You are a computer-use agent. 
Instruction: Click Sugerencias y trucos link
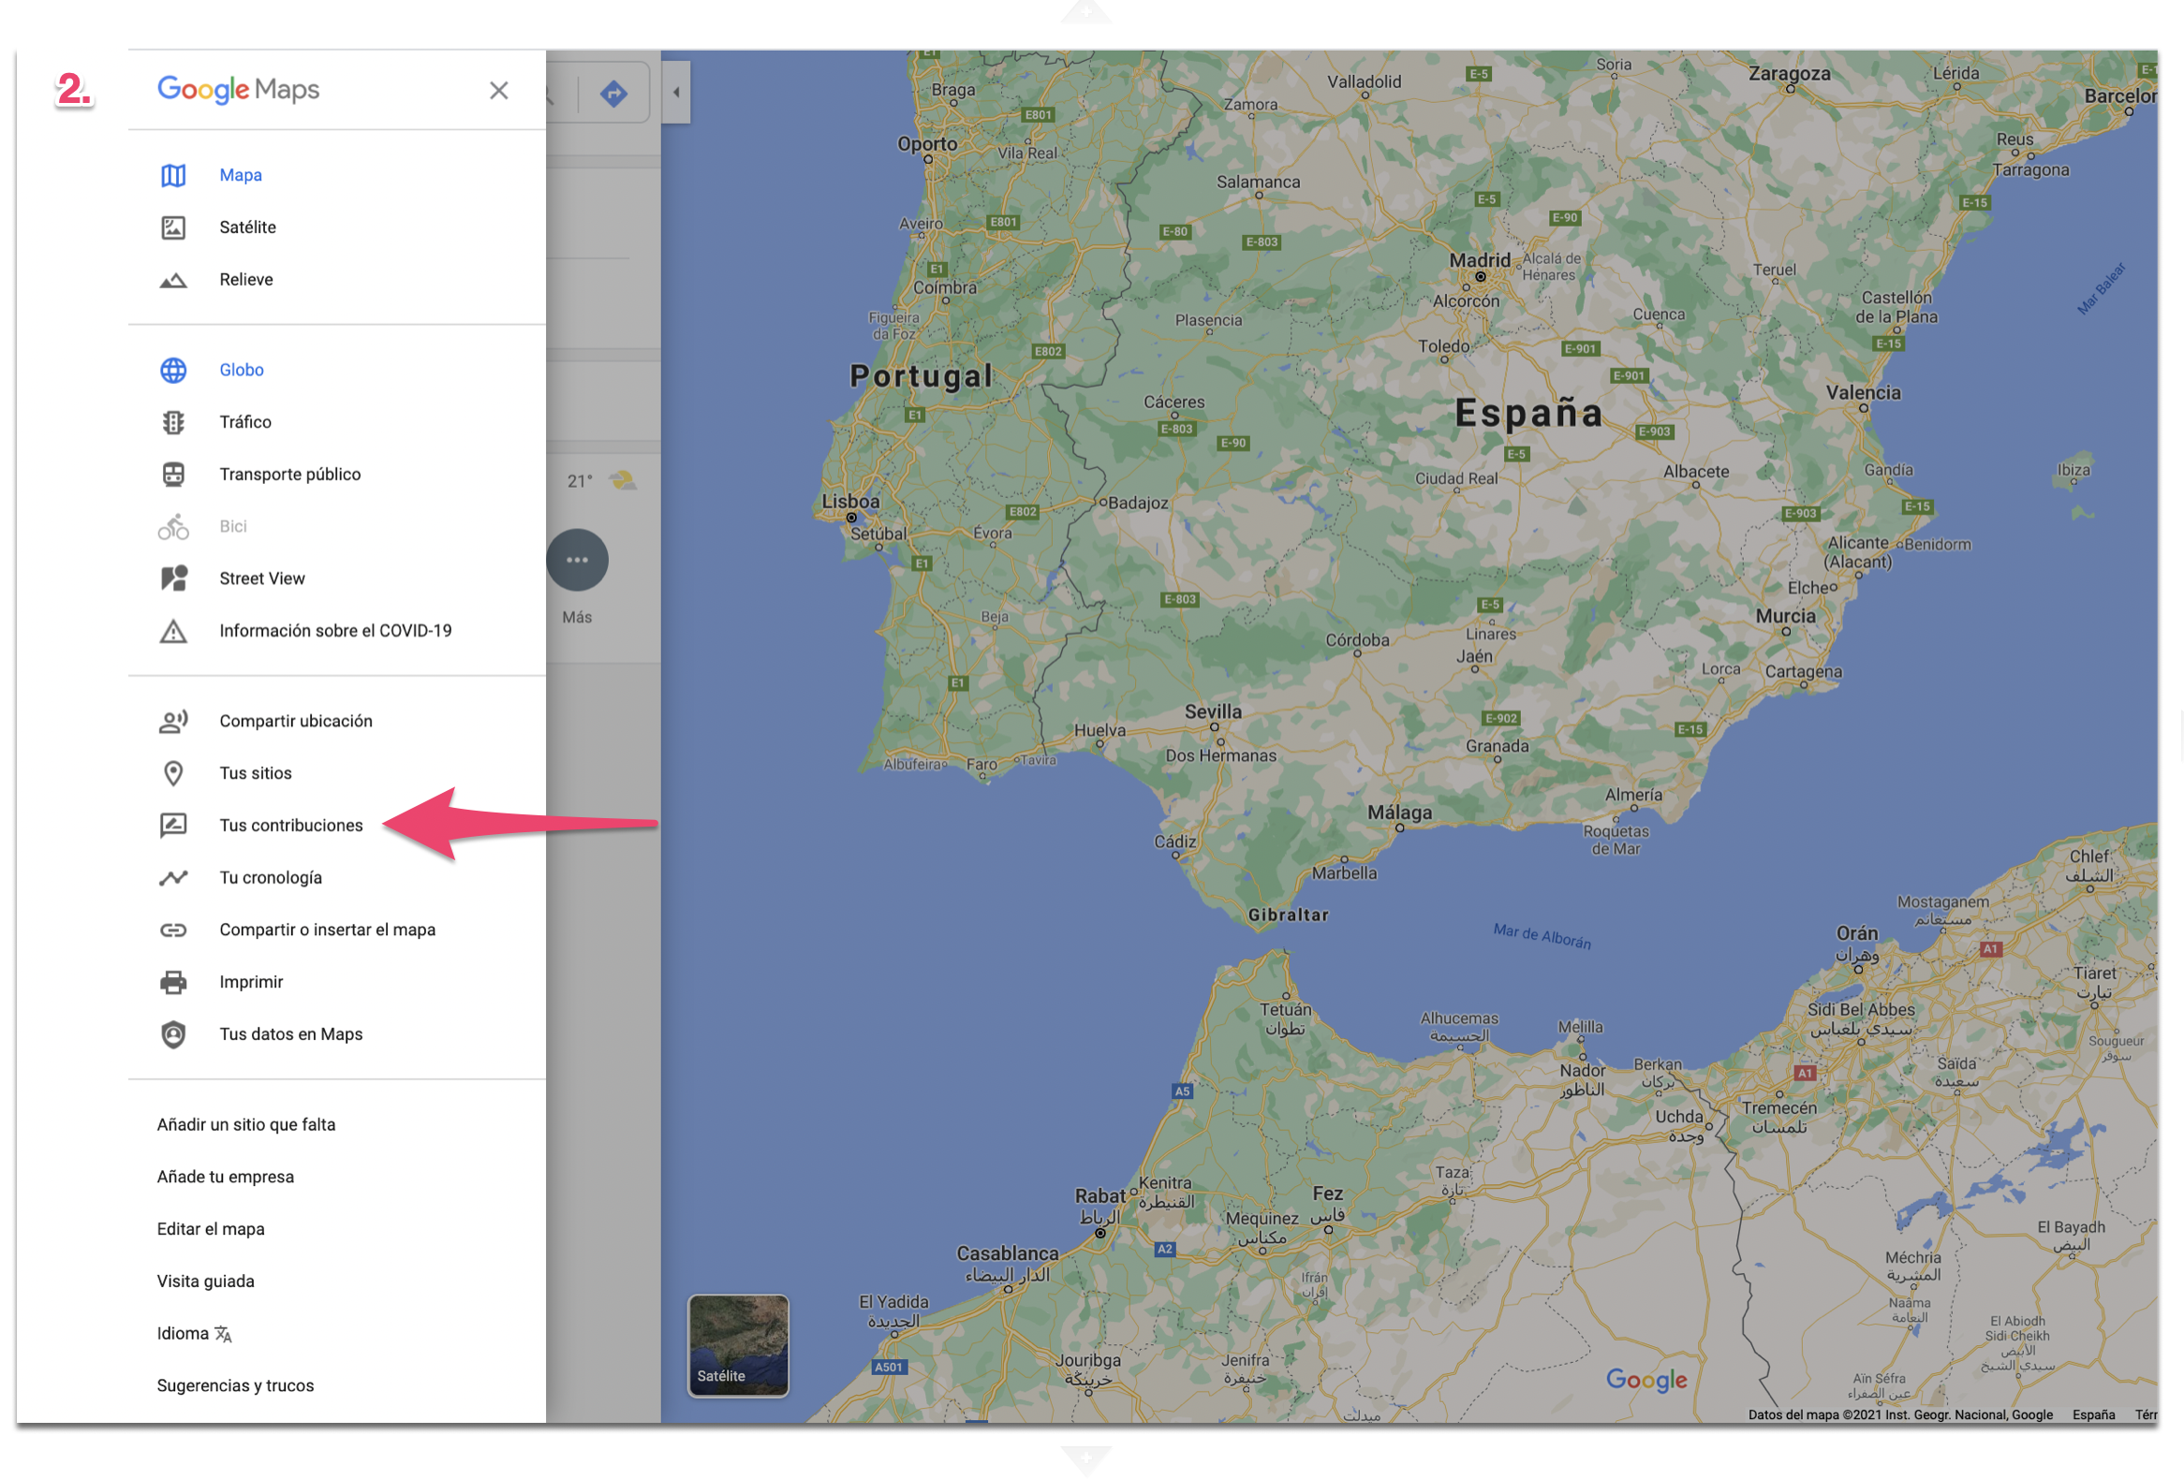[x=235, y=1386]
